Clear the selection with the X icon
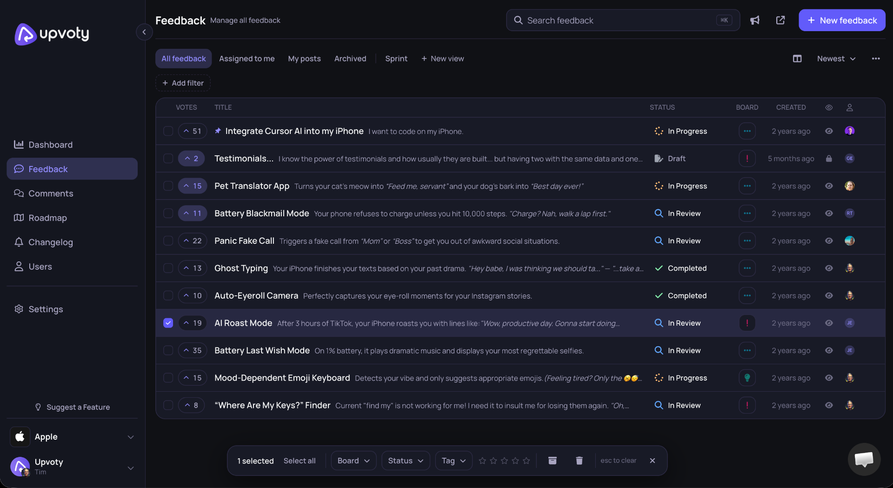This screenshot has width=893, height=488. 653,461
